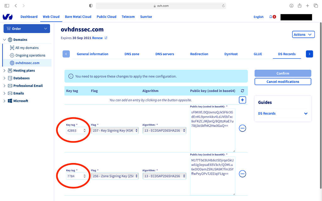Reload the page from address bar
The width and height of the screenshot is (322, 201).
tap(224, 6)
